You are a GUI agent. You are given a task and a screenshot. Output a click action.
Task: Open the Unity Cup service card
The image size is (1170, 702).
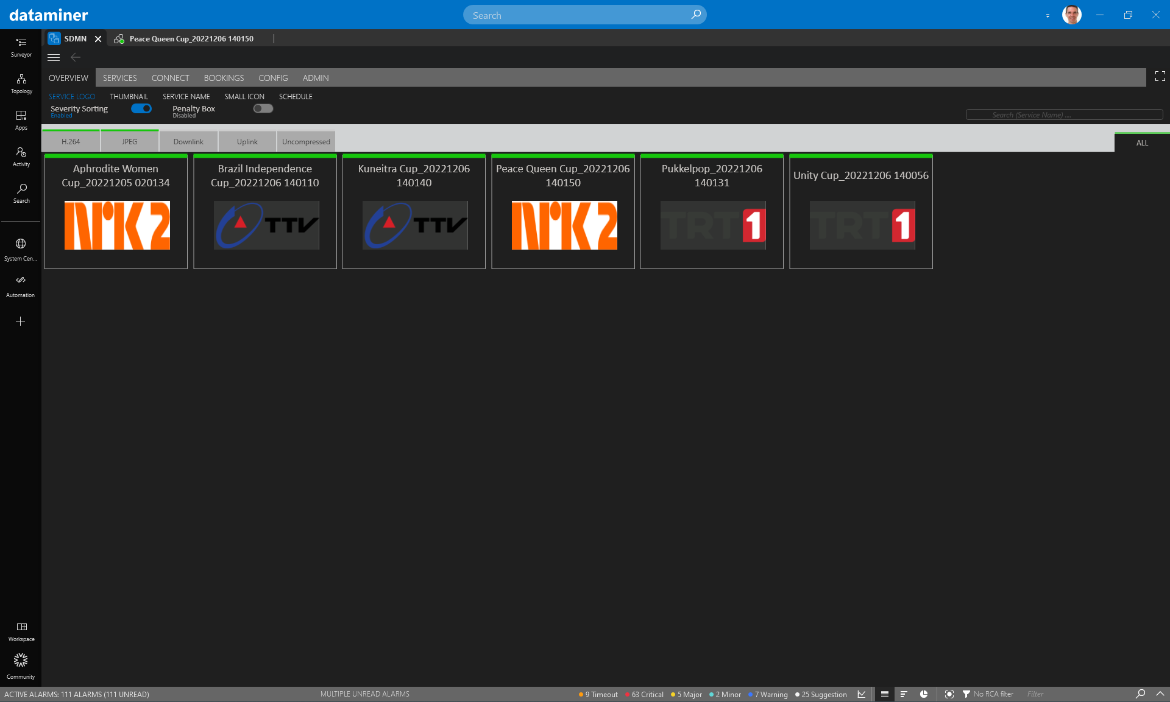tap(861, 211)
